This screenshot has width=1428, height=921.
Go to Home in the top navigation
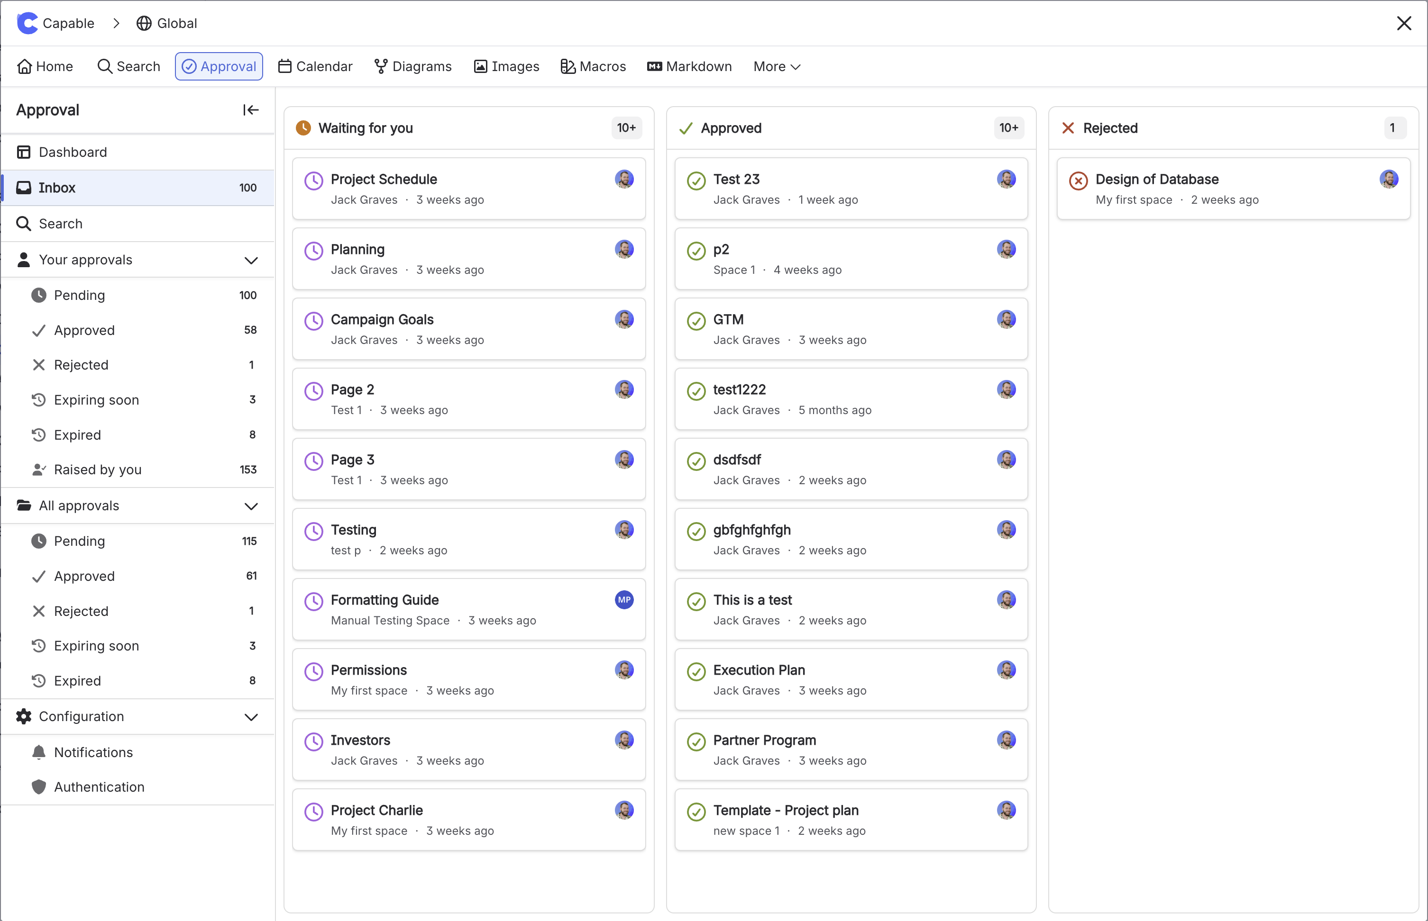click(x=45, y=66)
